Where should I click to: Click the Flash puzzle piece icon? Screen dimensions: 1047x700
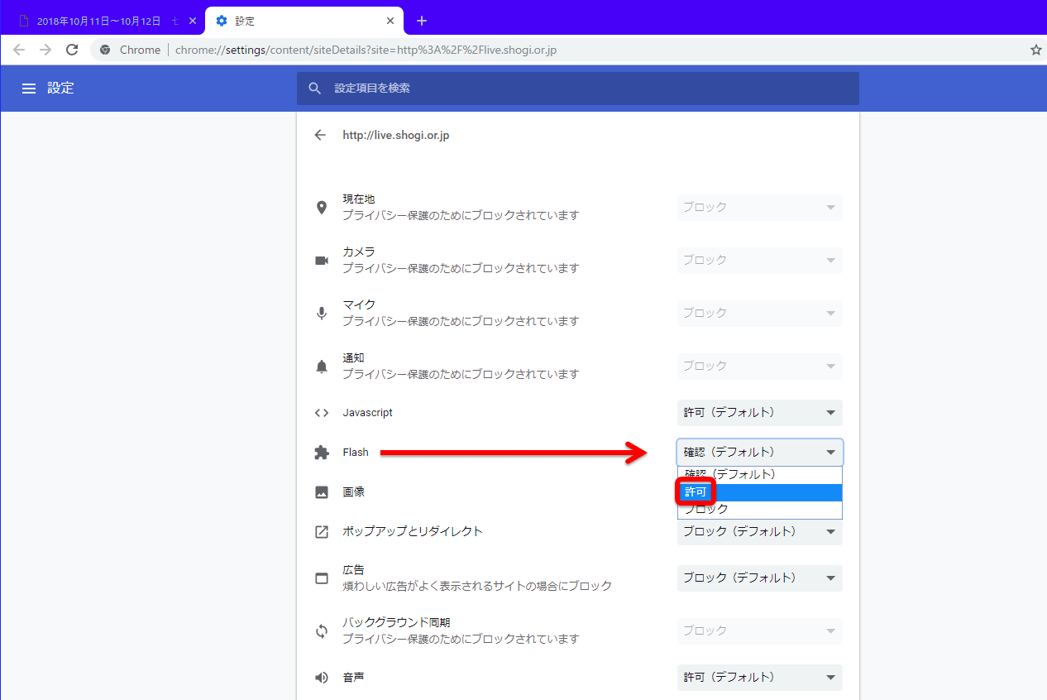(x=322, y=453)
